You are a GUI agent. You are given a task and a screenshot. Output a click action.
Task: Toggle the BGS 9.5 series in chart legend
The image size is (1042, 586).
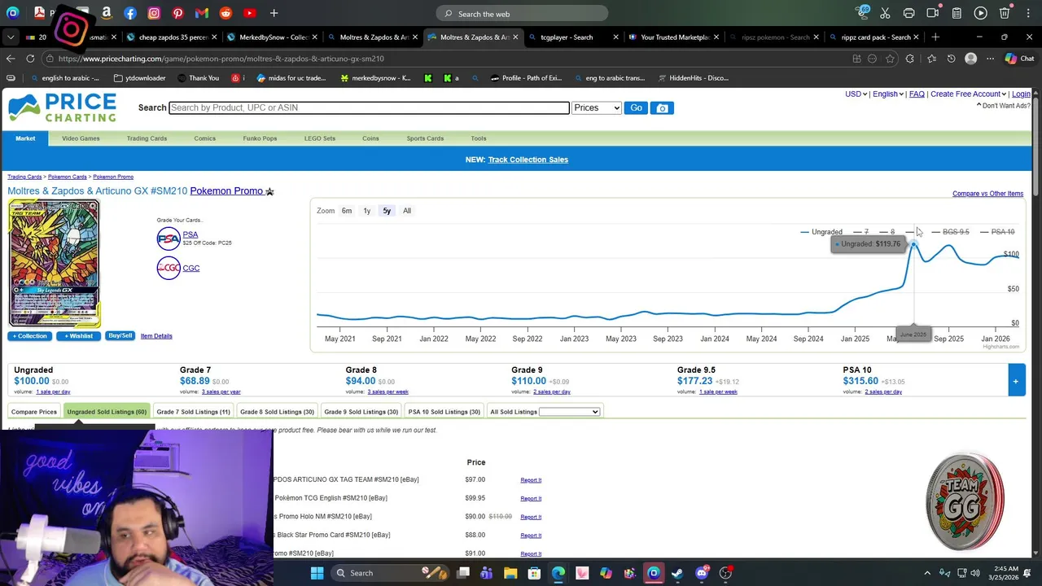[x=950, y=232]
